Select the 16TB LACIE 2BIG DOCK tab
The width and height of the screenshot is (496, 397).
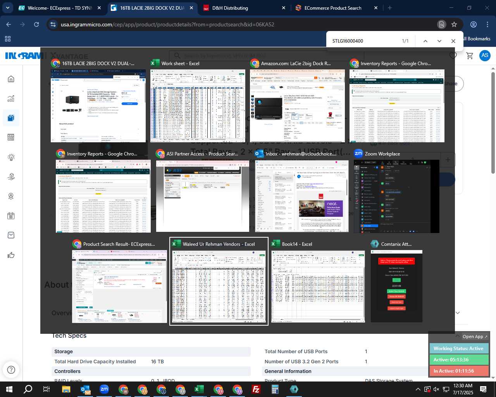pyautogui.click(x=152, y=8)
